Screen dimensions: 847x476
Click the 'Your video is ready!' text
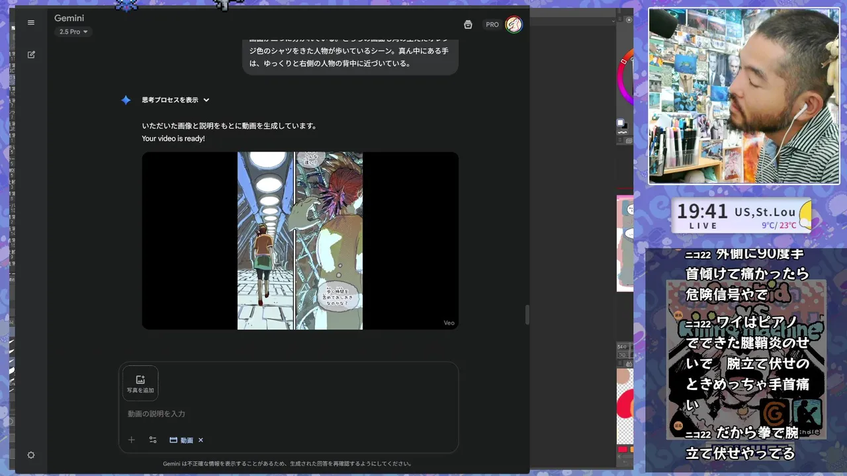point(173,139)
